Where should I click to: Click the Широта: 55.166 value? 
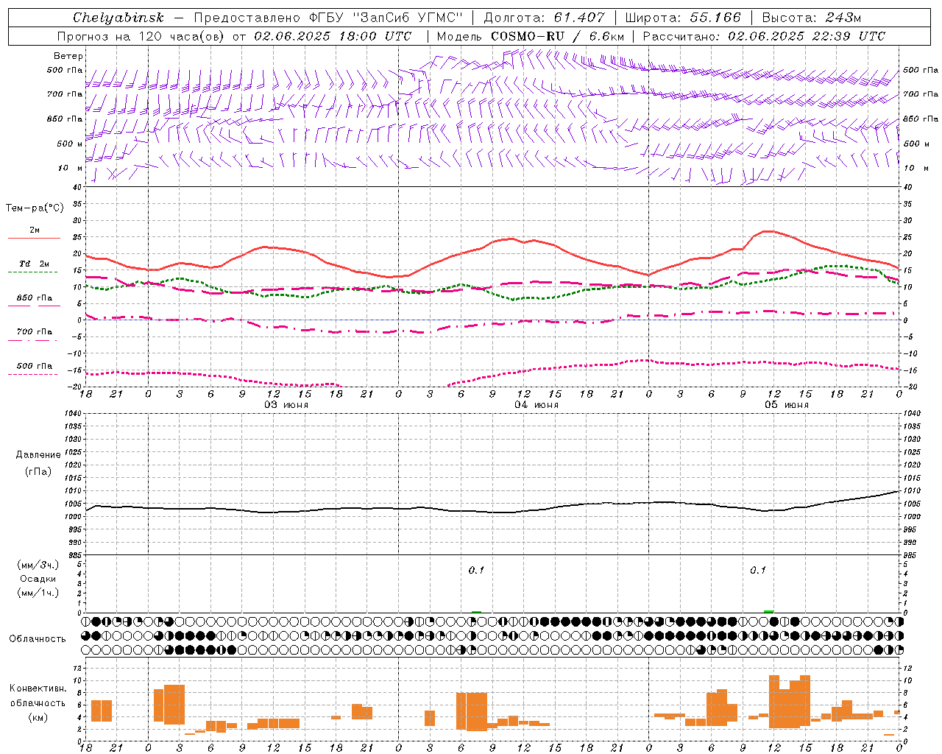(x=683, y=18)
